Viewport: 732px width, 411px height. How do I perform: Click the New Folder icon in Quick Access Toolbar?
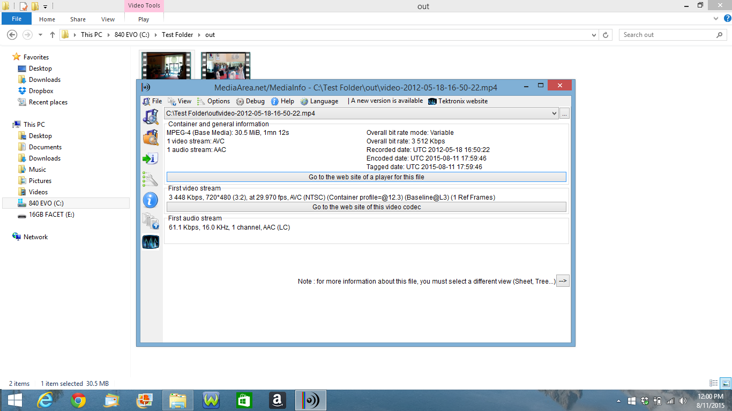tap(35, 6)
